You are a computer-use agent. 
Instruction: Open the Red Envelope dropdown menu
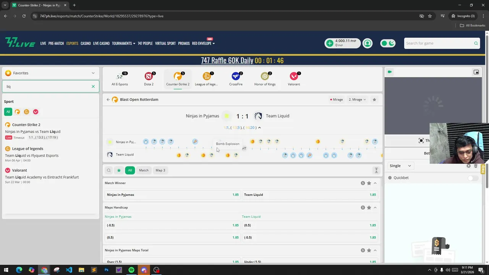coord(203,43)
